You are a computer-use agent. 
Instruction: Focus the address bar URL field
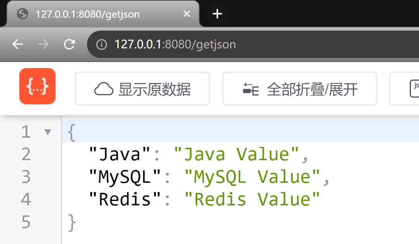(253, 44)
